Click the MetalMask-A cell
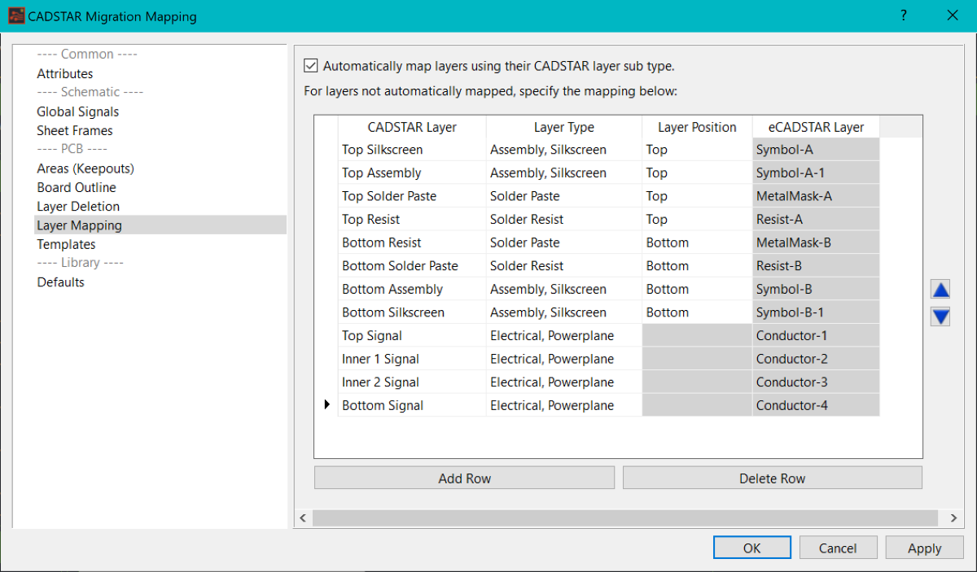The width and height of the screenshot is (977, 572). click(x=816, y=196)
